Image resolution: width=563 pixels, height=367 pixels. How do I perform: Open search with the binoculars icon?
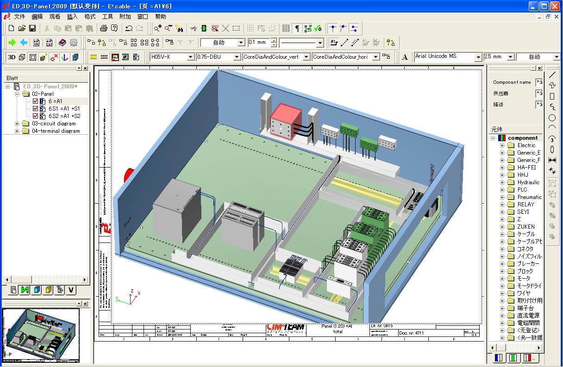pos(179,28)
